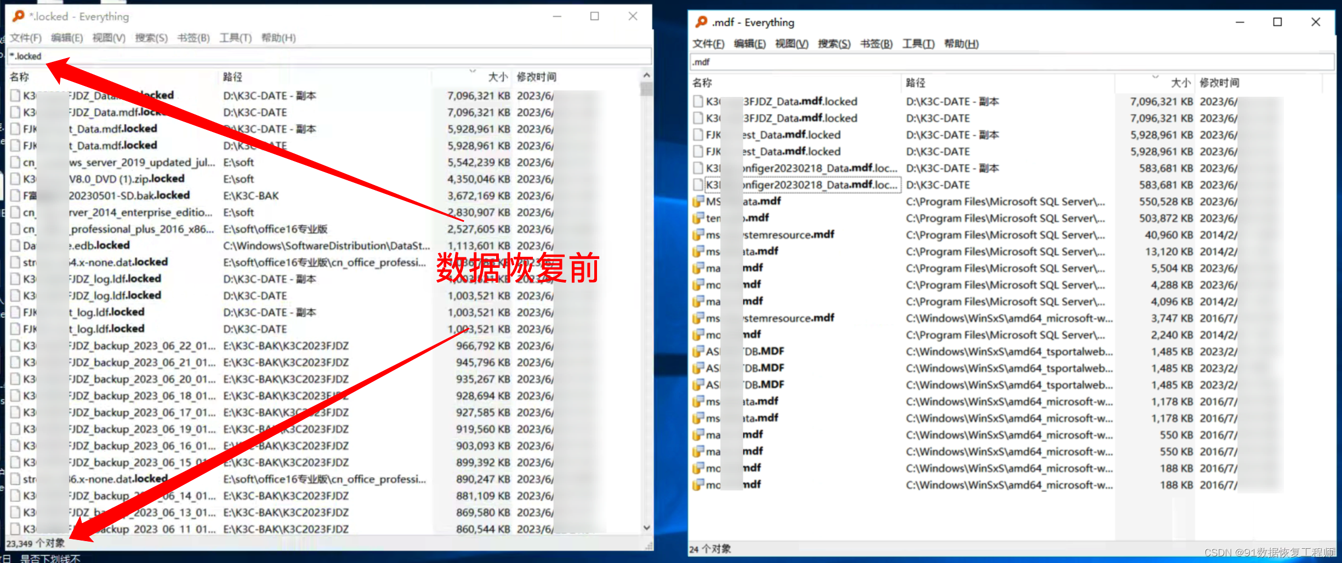The width and height of the screenshot is (1342, 563).
Task: Click the Everything magnifier icon in *.locked window
Action: (x=18, y=16)
